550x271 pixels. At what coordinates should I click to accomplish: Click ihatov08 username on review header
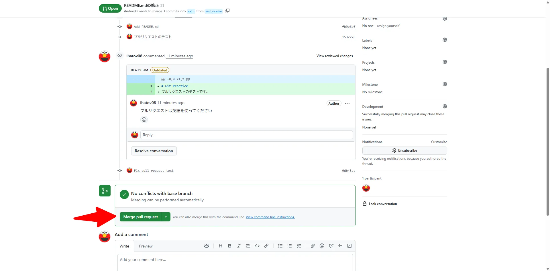[134, 56]
